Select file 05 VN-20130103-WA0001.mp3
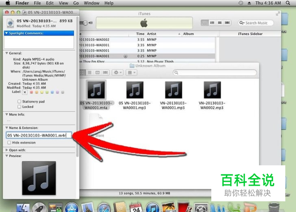This screenshot has width=296, height=212. pyautogui.click(x=135, y=96)
